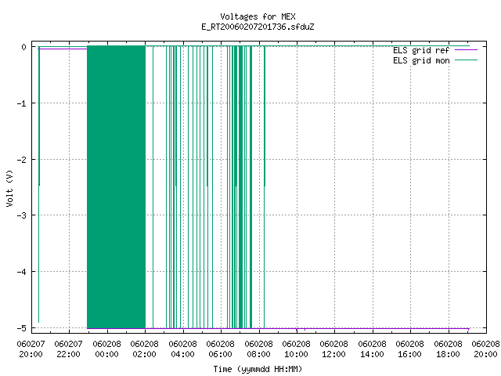Image resolution: width=501 pixels, height=376 pixels.
Task: Click the 'ELS grid mon' legend label
Action: (x=421, y=60)
